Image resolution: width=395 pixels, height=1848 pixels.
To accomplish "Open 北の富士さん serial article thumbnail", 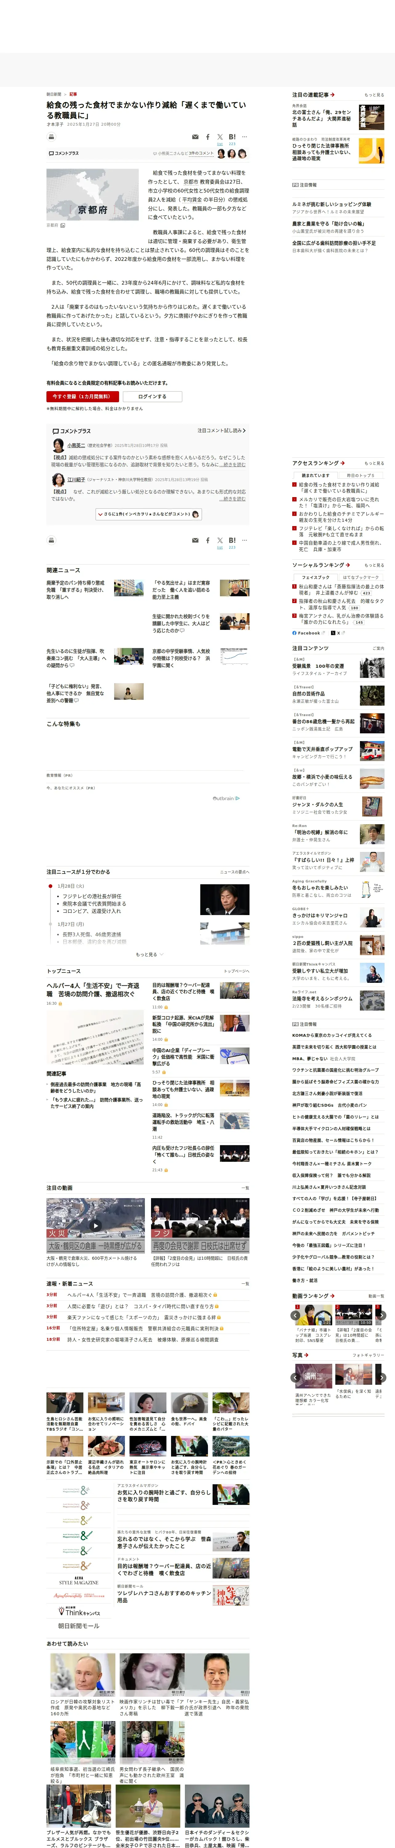I will [x=371, y=118].
